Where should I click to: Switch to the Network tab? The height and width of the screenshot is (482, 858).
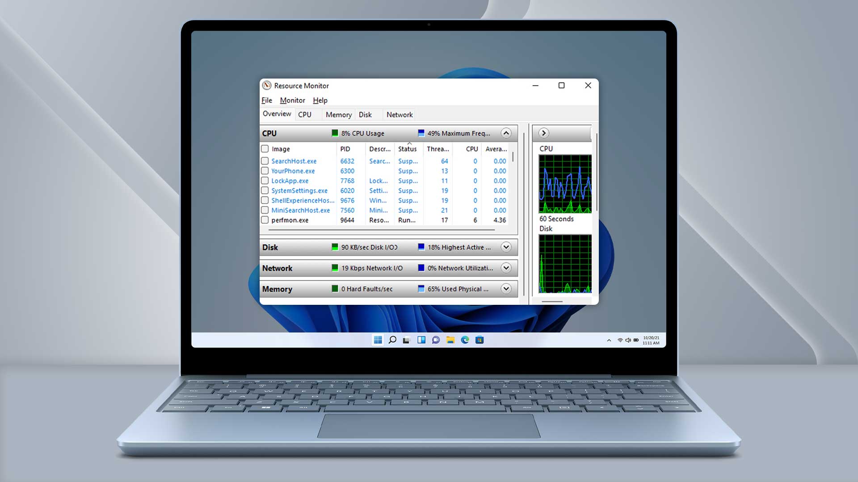tap(400, 115)
